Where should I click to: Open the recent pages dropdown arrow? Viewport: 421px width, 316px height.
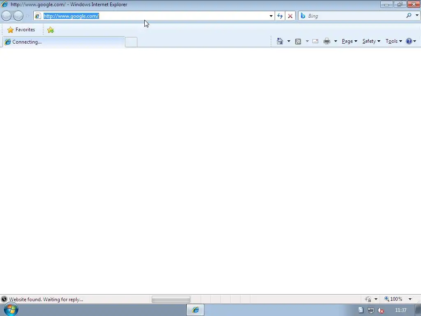click(x=28, y=16)
